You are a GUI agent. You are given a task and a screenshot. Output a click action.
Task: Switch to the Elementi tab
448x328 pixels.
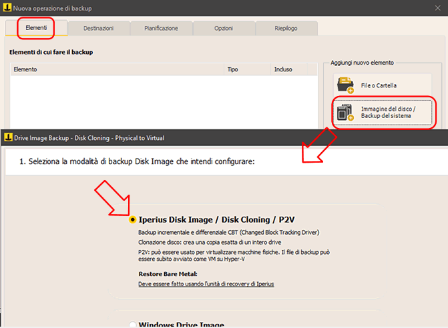36,28
